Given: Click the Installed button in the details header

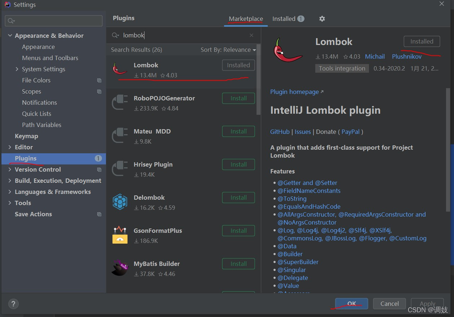Looking at the screenshot, I should (x=422, y=41).
